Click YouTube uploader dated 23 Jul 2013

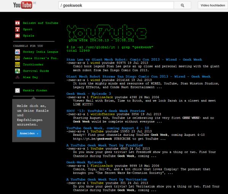click(x=97, y=131)
